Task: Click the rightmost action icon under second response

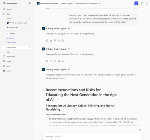Action: coord(62,61)
